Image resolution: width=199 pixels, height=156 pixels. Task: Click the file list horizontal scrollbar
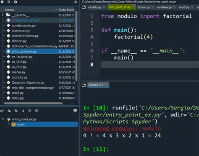pyautogui.click(x=33, y=103)
